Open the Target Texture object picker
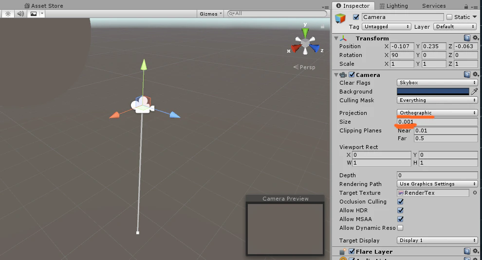 [x=475, y=193]
